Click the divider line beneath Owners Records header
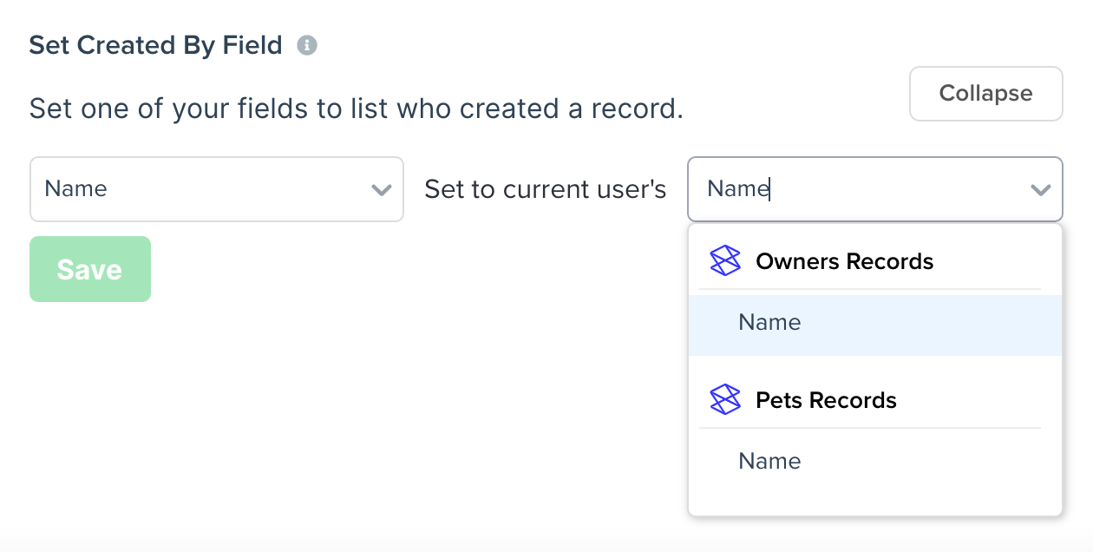This screenshot has width=1093, height=552. coord(870,289)
